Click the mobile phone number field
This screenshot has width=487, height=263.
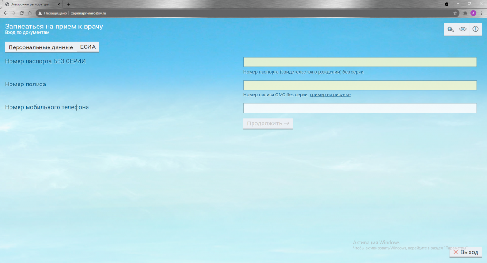coord(360,108)
